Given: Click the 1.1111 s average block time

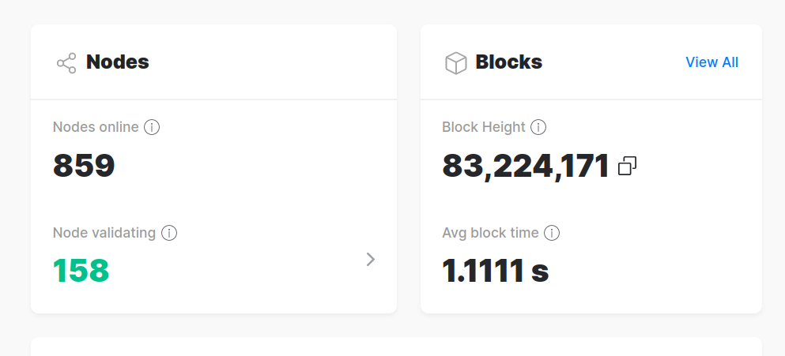Looking at the screenshot, I should [496, 271].
